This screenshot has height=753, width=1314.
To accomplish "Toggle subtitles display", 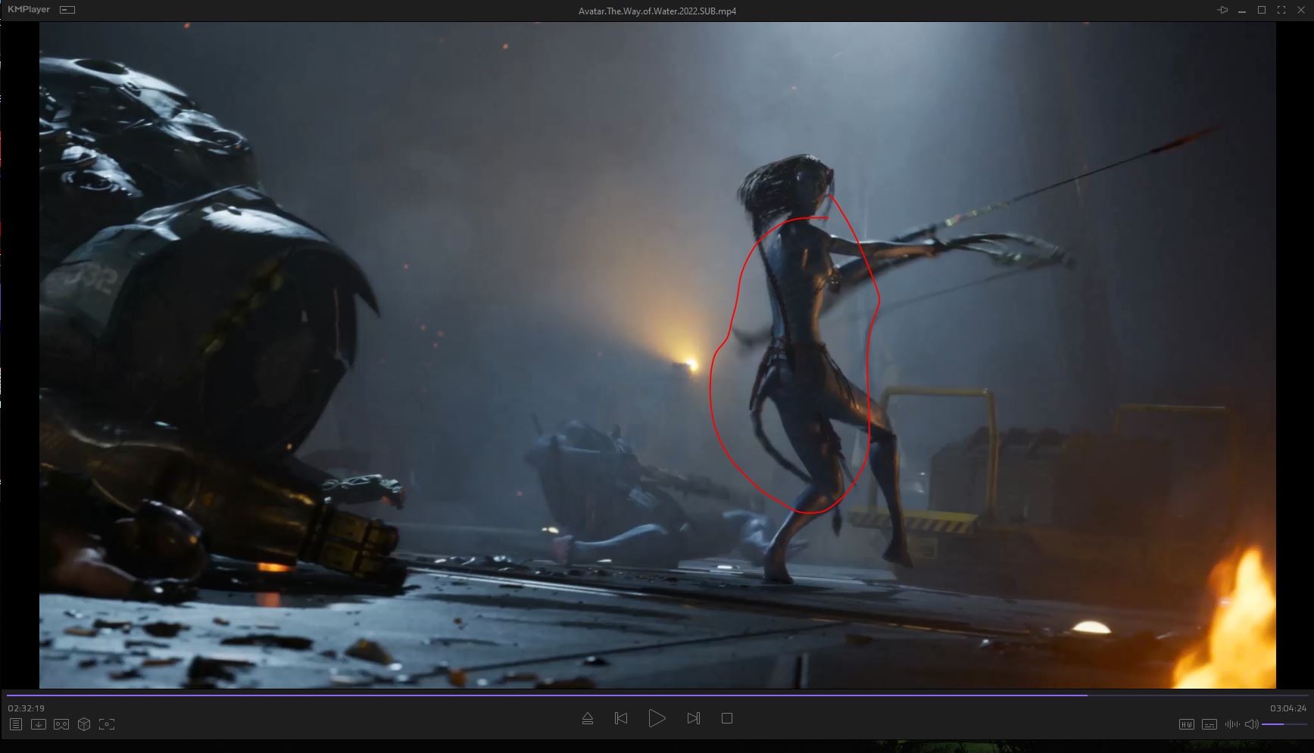I will pos(1209,724).
